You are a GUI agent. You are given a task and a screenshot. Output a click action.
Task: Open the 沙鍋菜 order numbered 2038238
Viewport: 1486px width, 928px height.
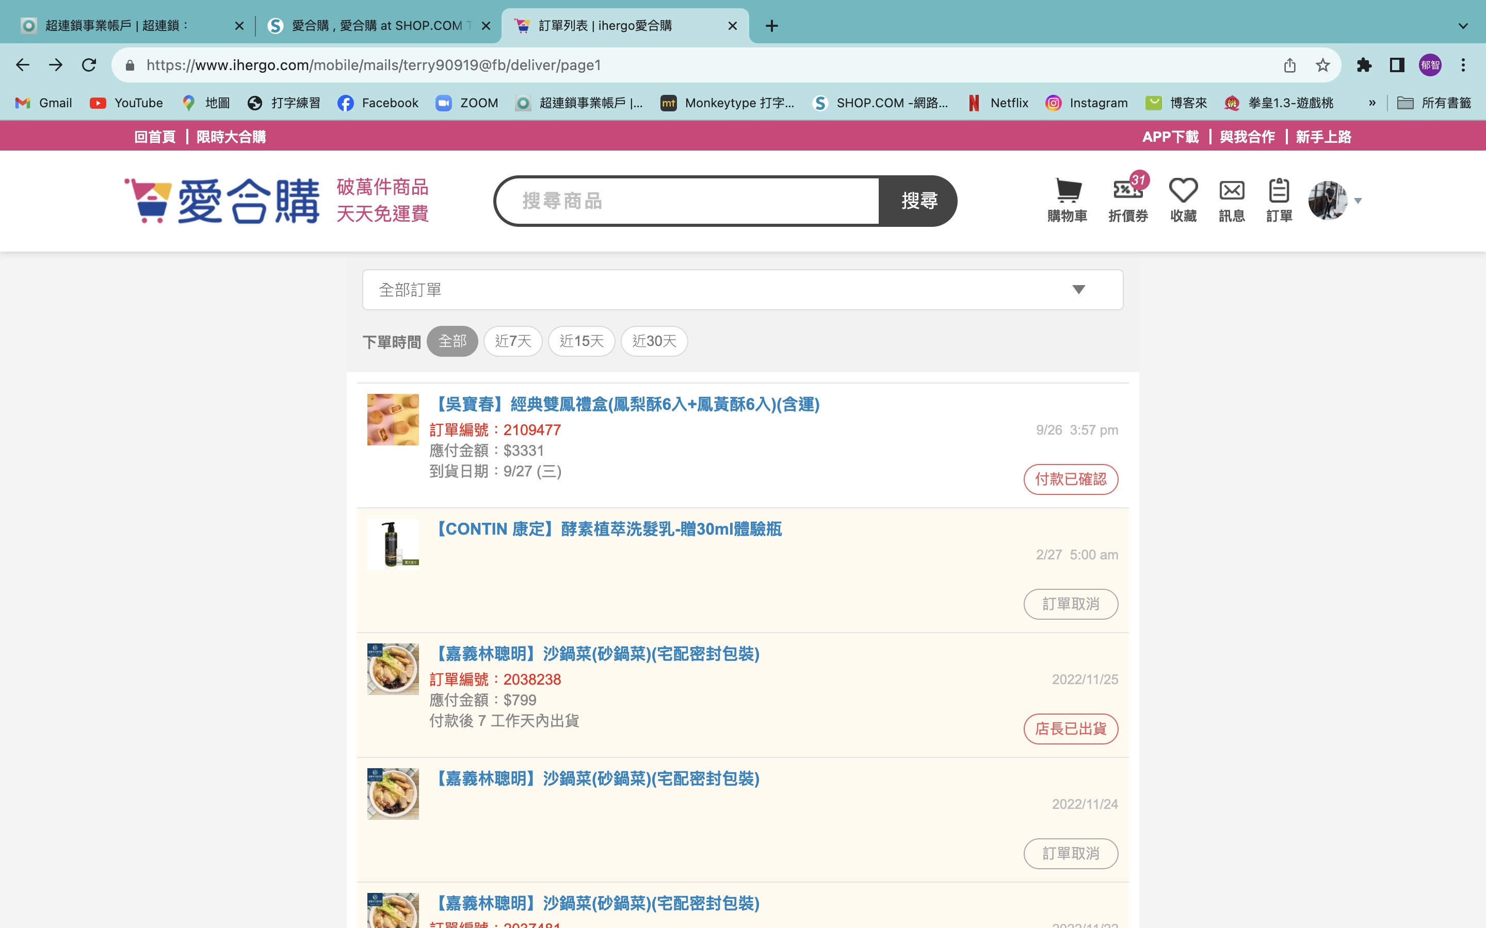tap(595, 654)
